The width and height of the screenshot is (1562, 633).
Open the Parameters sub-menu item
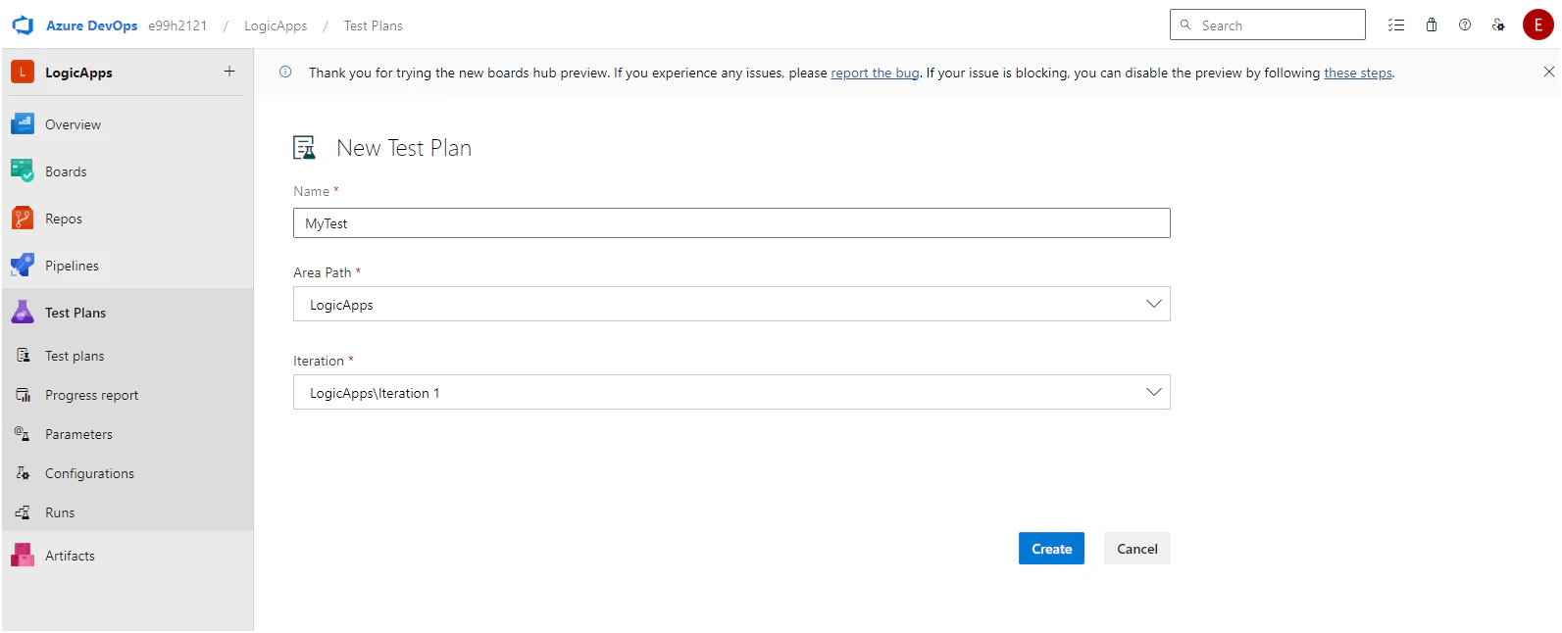(127, 434)
